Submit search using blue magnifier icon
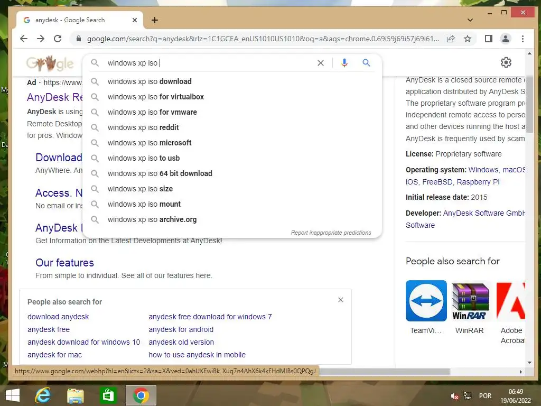The height and width of the screenshot is (406, 541). pos(366,63)
